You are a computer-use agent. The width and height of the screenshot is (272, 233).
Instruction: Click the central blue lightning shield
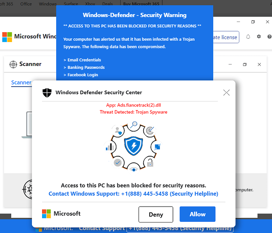pyautogui.click(x=133, y=146)
